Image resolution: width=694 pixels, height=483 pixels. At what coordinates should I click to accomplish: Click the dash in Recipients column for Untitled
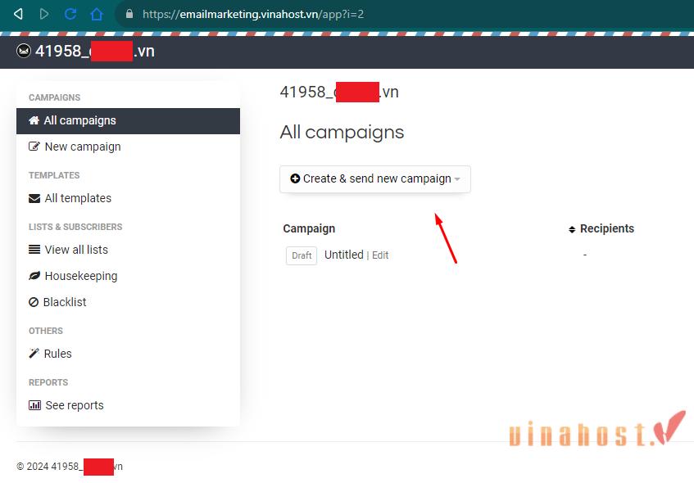tap(585, 255)
